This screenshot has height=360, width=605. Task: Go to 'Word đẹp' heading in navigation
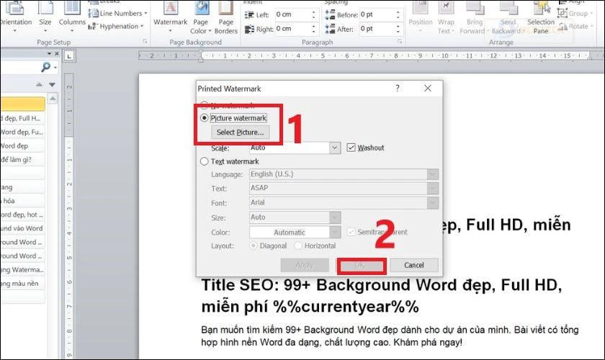coord(22,146)
